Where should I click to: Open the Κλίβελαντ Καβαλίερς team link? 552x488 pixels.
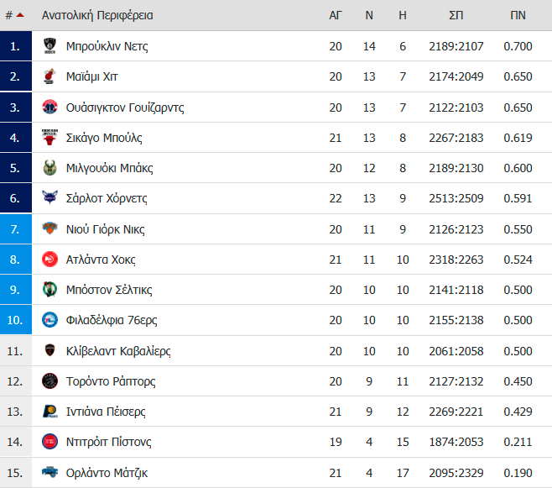coord(118,351)
